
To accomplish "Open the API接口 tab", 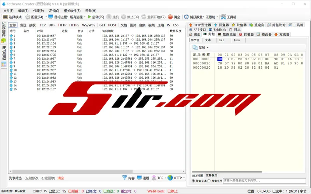I will pos(197,30).
